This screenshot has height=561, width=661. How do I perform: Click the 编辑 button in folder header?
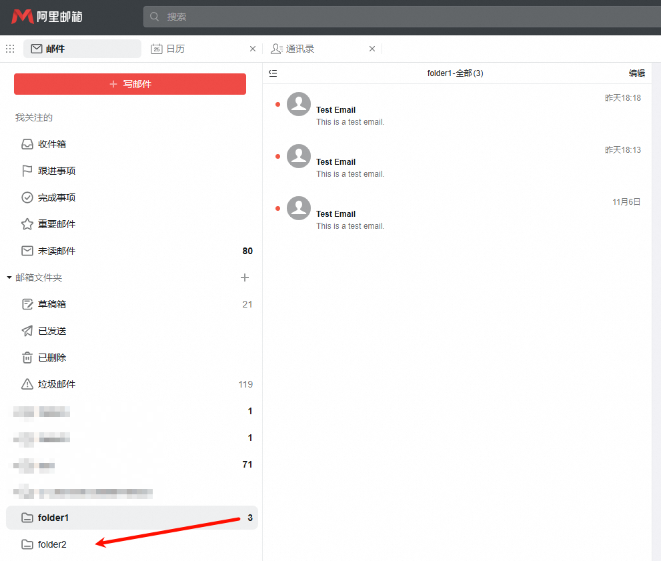tap(636, 73)
